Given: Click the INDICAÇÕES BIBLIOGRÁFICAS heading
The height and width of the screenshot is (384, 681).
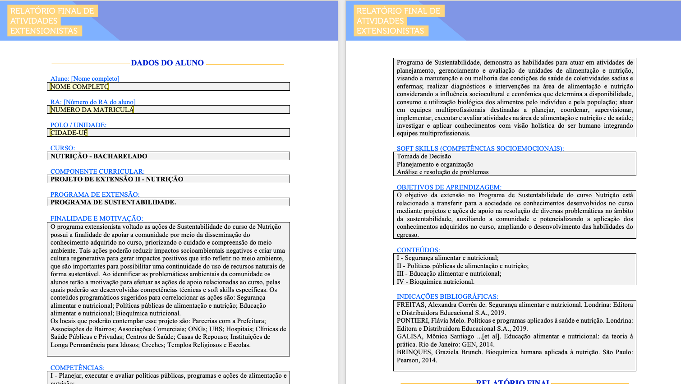Looking at the screenshot, I should click(447, 296).
